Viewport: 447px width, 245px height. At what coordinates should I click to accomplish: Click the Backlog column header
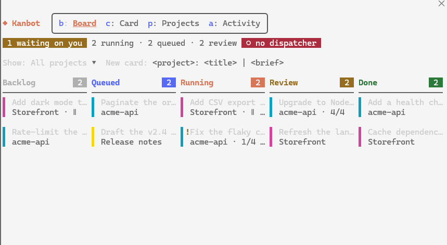pyautogui.click(x=19, y=83)
